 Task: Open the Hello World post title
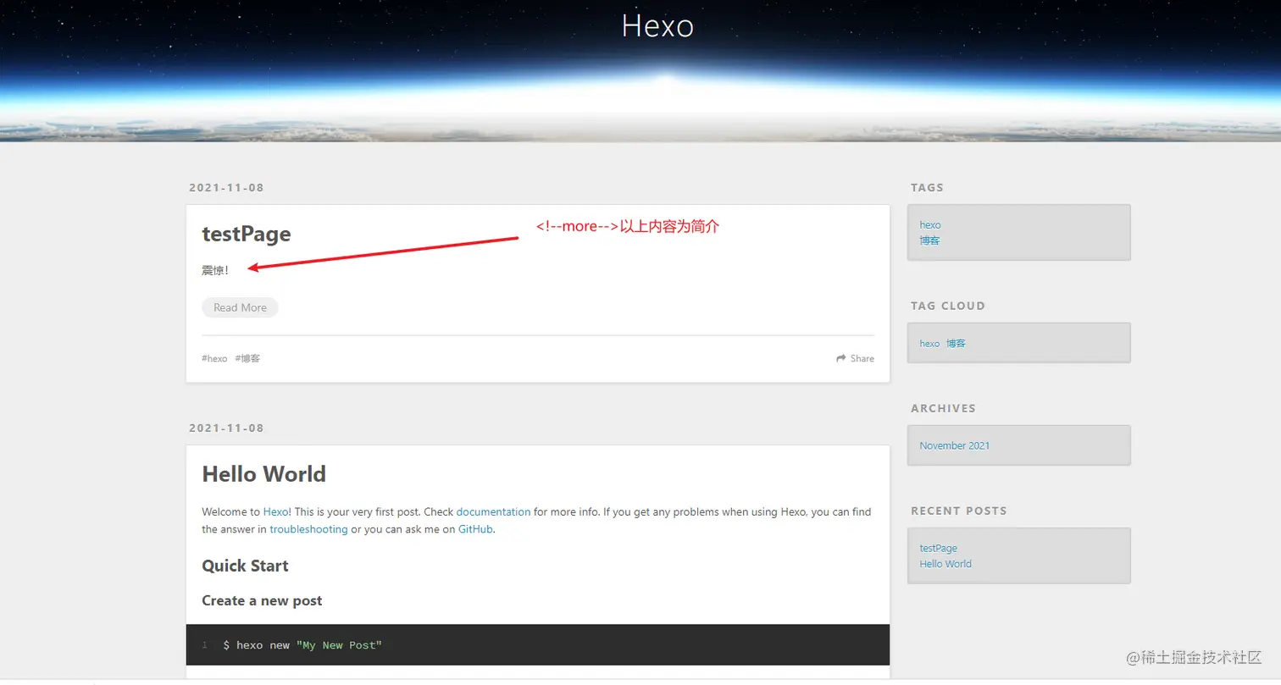pos(263,473)
